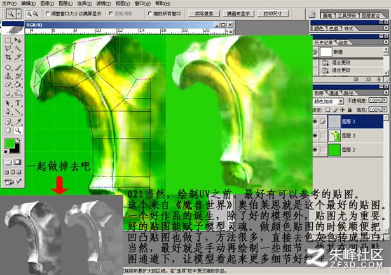This screenshot has width=391, height=275.
Task: Open blend mode dropdown 颜色加深
Action: 341,102
